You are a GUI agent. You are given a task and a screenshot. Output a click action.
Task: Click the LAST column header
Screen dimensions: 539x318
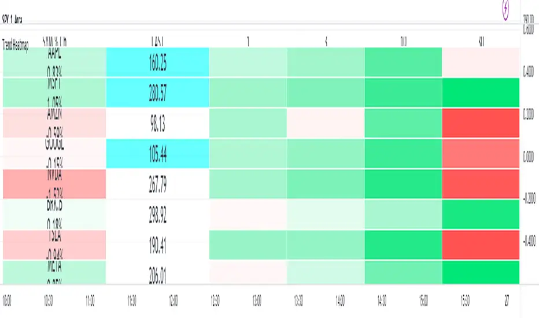157,42
